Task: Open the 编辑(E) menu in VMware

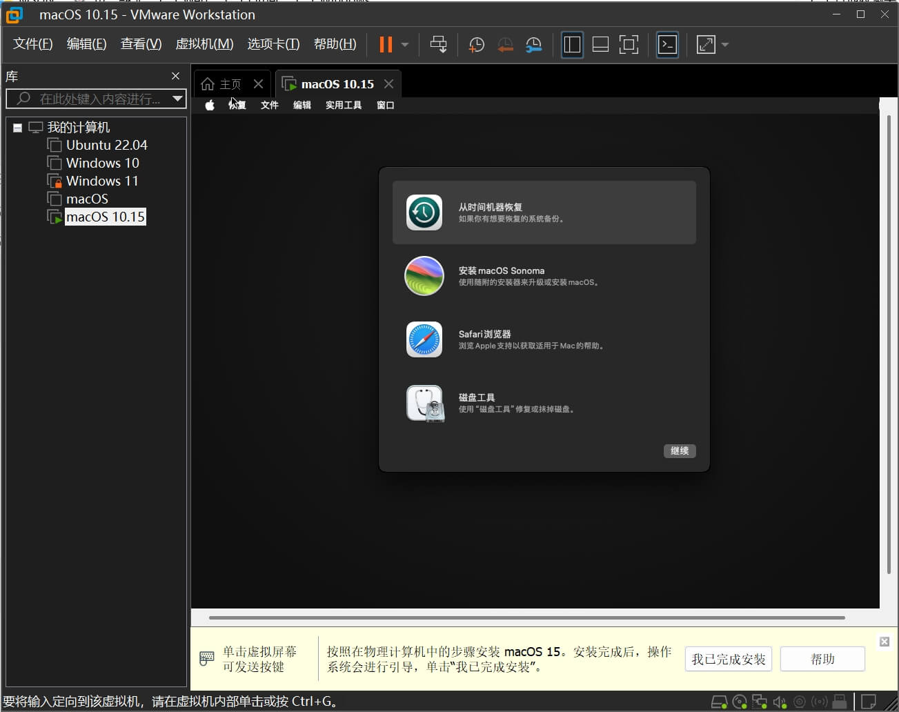Action: [86, 44]
